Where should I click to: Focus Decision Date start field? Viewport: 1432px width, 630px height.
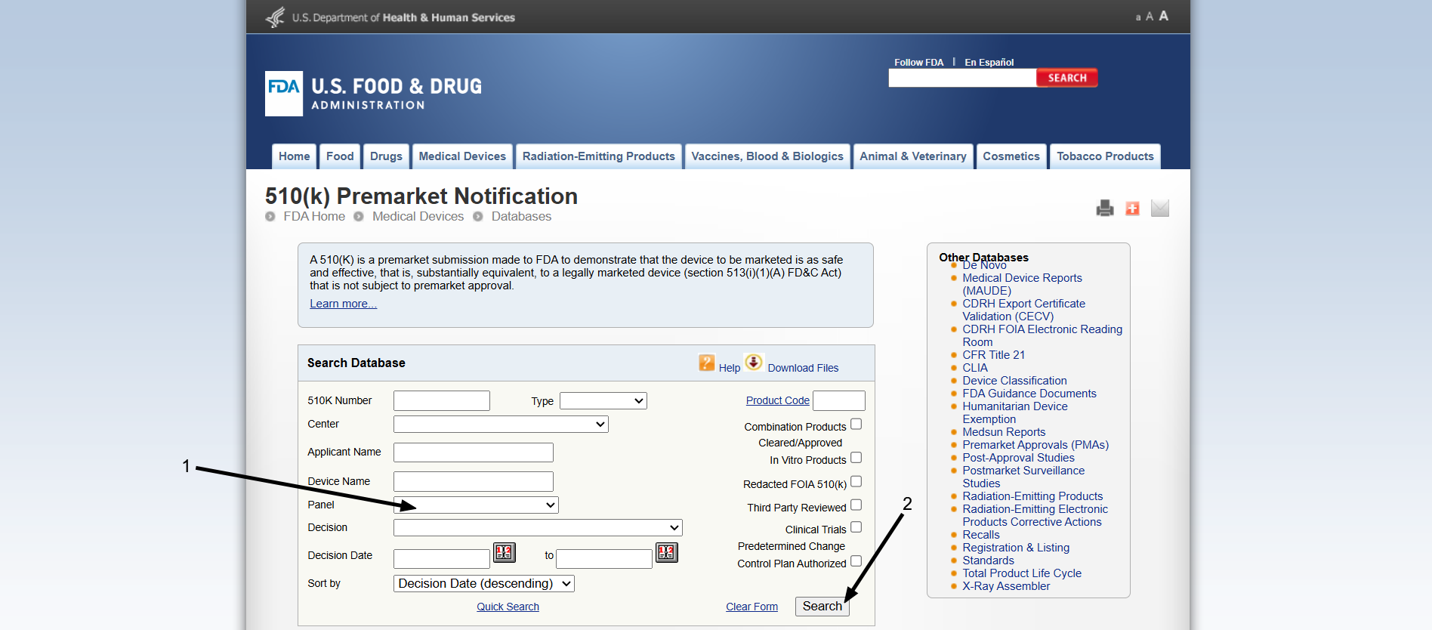tap(442, 558)
